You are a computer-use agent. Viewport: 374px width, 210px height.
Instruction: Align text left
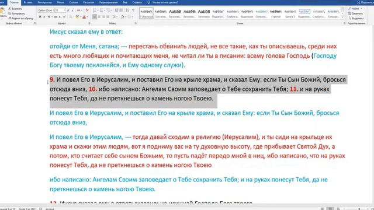(95, 17)
